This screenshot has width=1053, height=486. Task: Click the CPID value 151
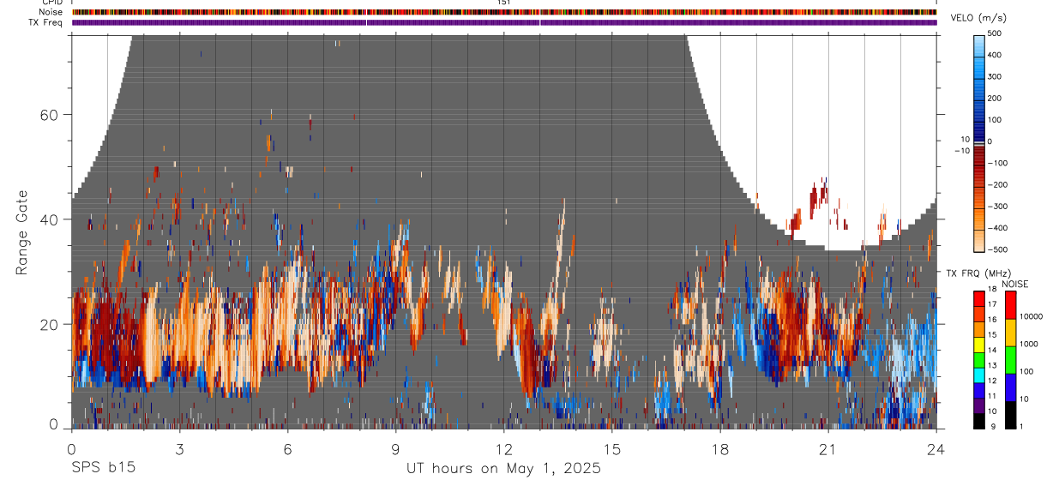503,3
